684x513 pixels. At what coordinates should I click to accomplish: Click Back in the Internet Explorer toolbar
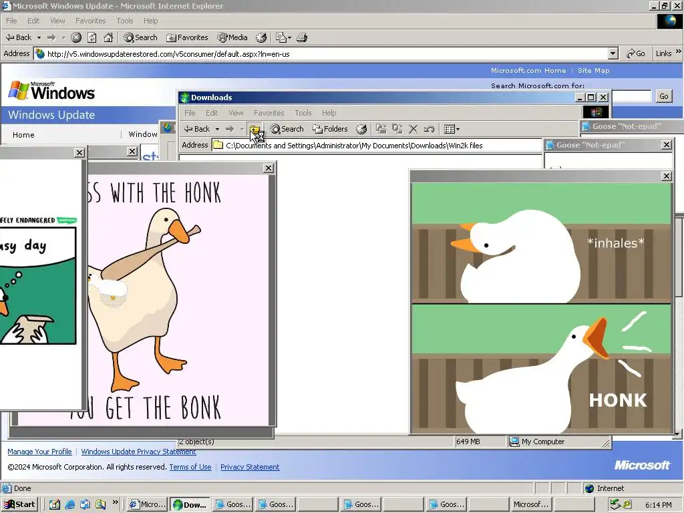18,37
